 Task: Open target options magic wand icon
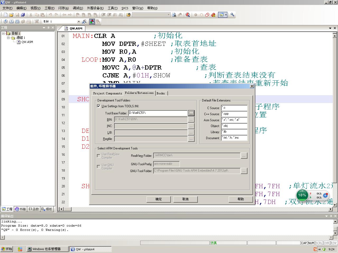click(84, 21)
